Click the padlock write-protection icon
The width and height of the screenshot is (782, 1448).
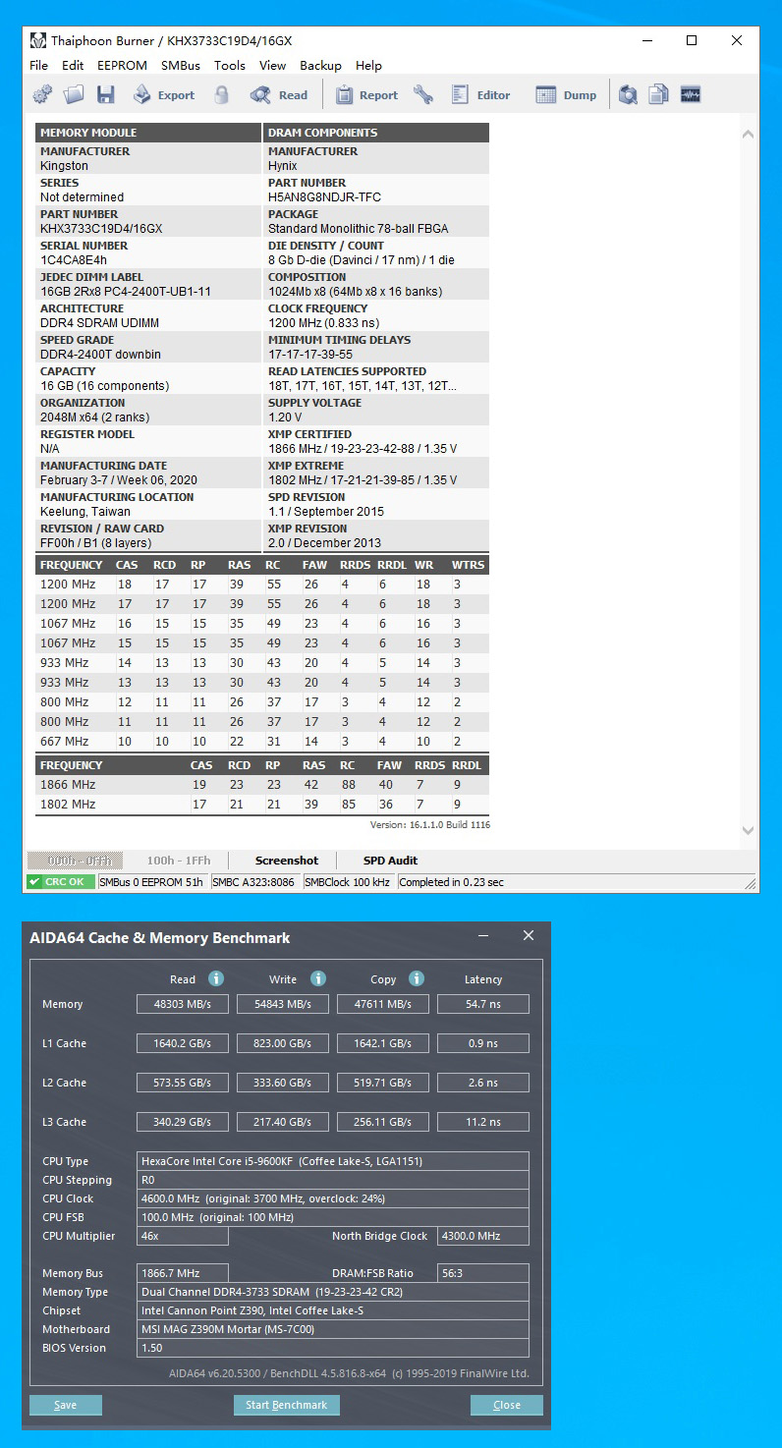point(222,95)
